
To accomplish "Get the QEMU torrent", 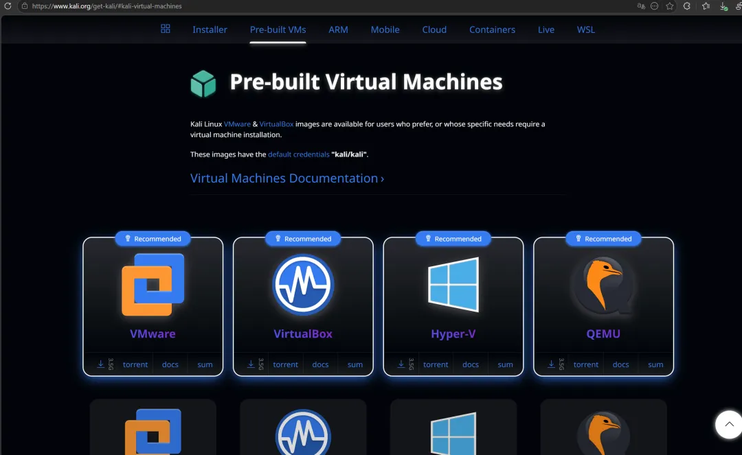I will click(x=586, y=364).
